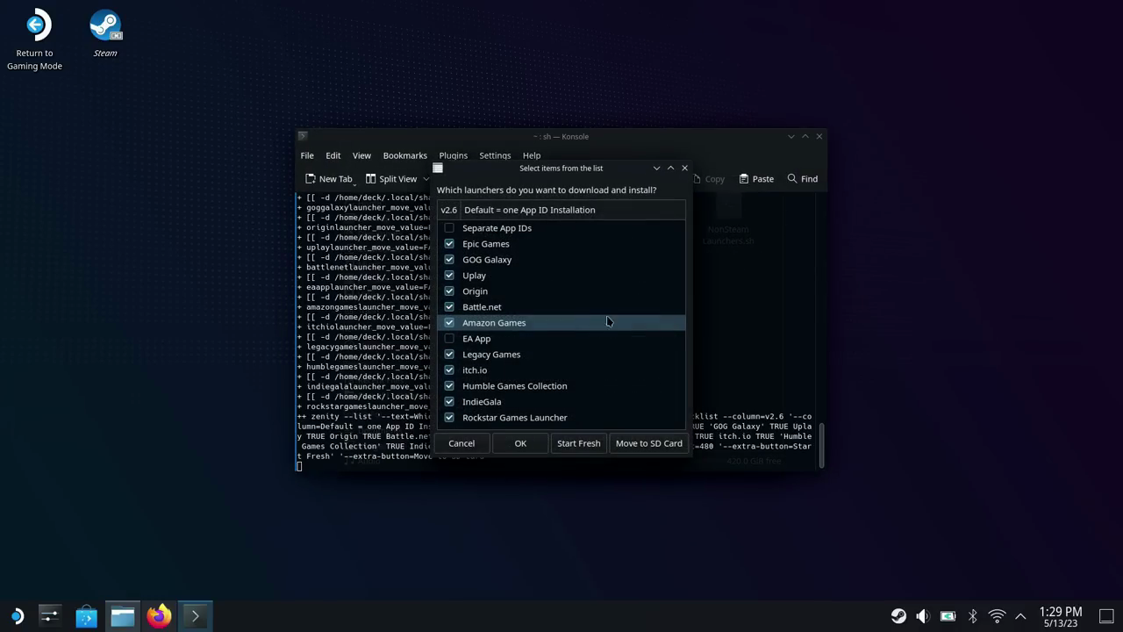Open the volume tray icon
1123x632 pixels.
click(x=923, y=616)
